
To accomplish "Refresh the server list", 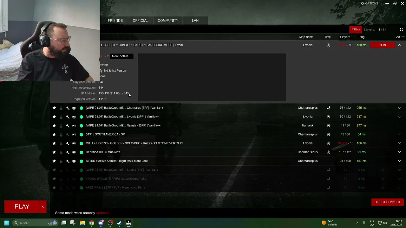I will click(x=401, y=29).
